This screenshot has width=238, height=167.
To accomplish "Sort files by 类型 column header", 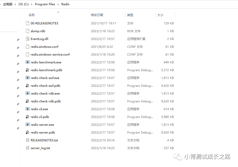I will (x=130, y=15).
